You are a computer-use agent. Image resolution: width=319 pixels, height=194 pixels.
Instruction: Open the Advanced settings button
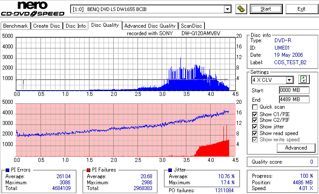point(296,148)
